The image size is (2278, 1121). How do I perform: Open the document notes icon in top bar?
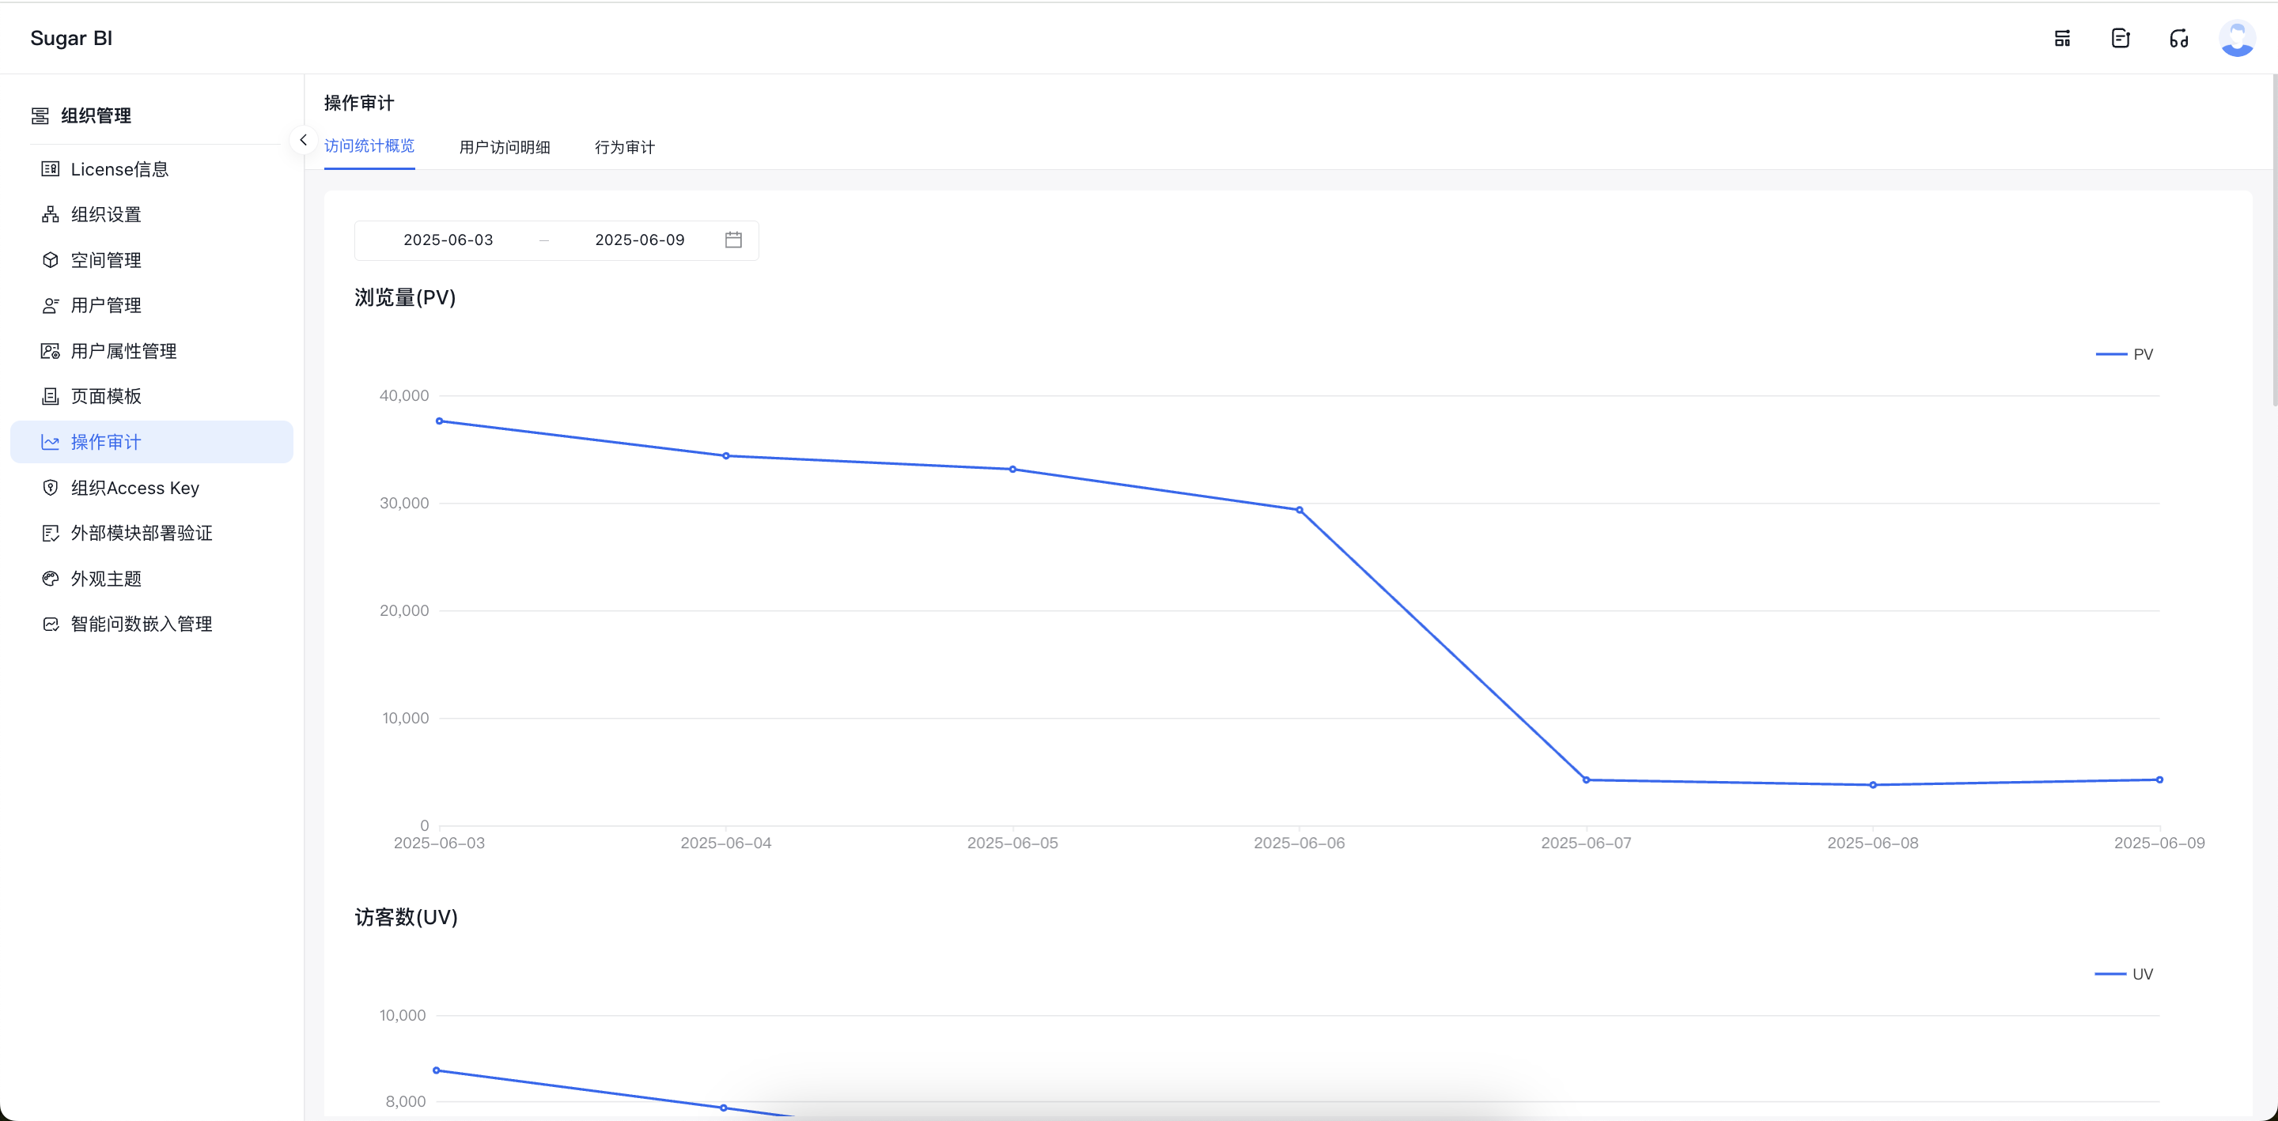tap(2121, 38)
